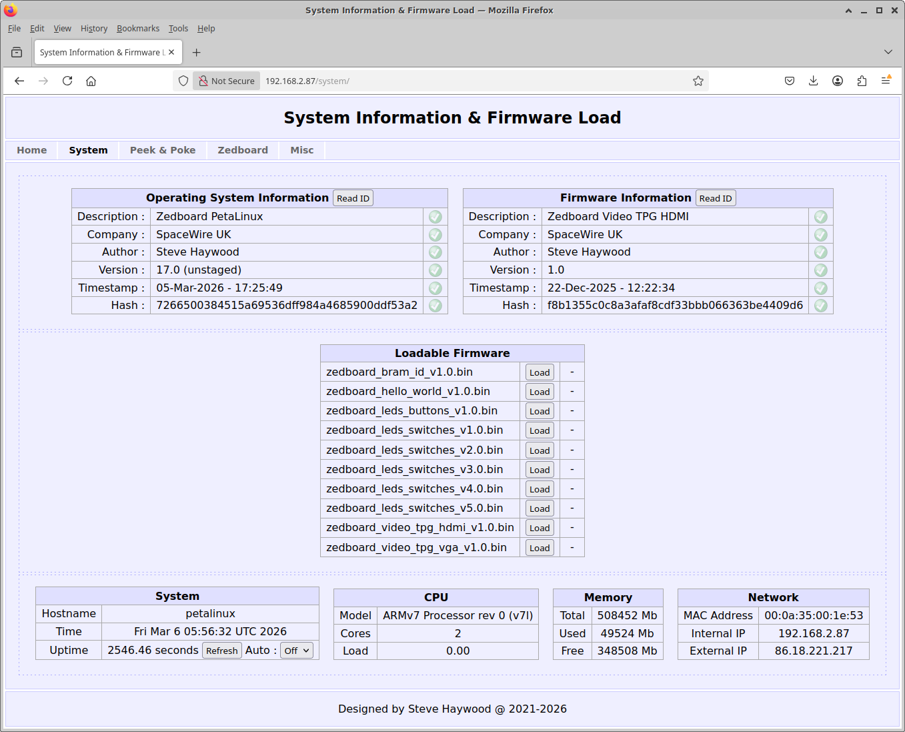Open the Extensions puzzle icon
This screenshot has height=732, width=905.
[x=862, y=81]
